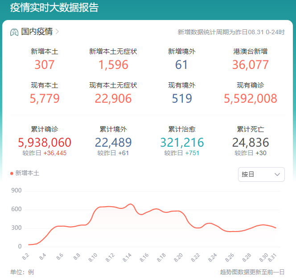Click the 8.20 date label on chart axis
Viewport: 296px width, 280px height.
pyautogui.click(x=178, y=257)
